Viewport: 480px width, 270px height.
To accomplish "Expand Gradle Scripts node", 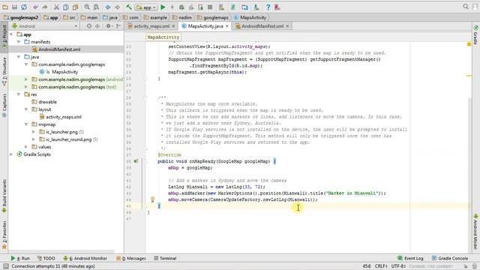I will [x=11, y=154].
